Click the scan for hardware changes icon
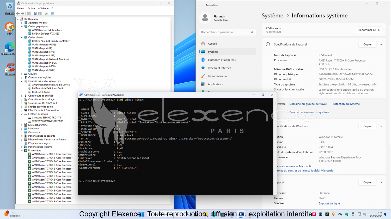Screen dimensions: 391x219 pos(52,14)
